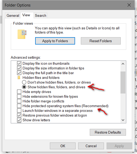137x154 pixels.
Task: Click the 'You can apply this view' description text
Action: point(77,30)
